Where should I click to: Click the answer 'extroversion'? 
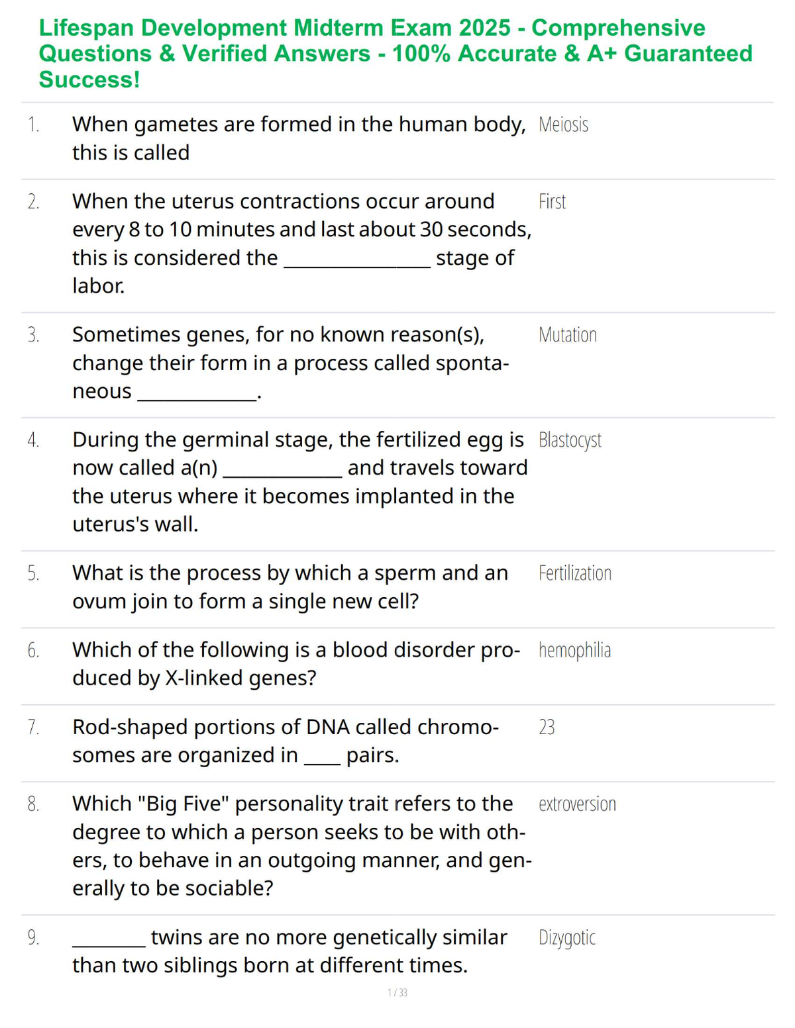(577, 804)
